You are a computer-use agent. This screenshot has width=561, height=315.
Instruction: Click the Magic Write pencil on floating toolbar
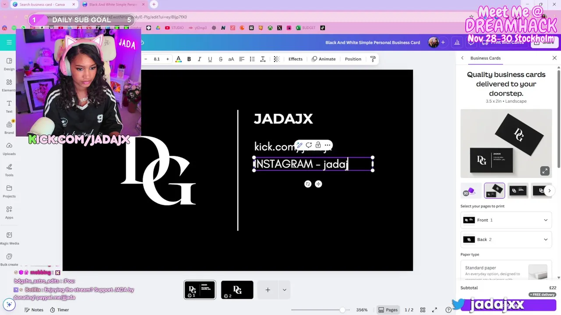299,145
